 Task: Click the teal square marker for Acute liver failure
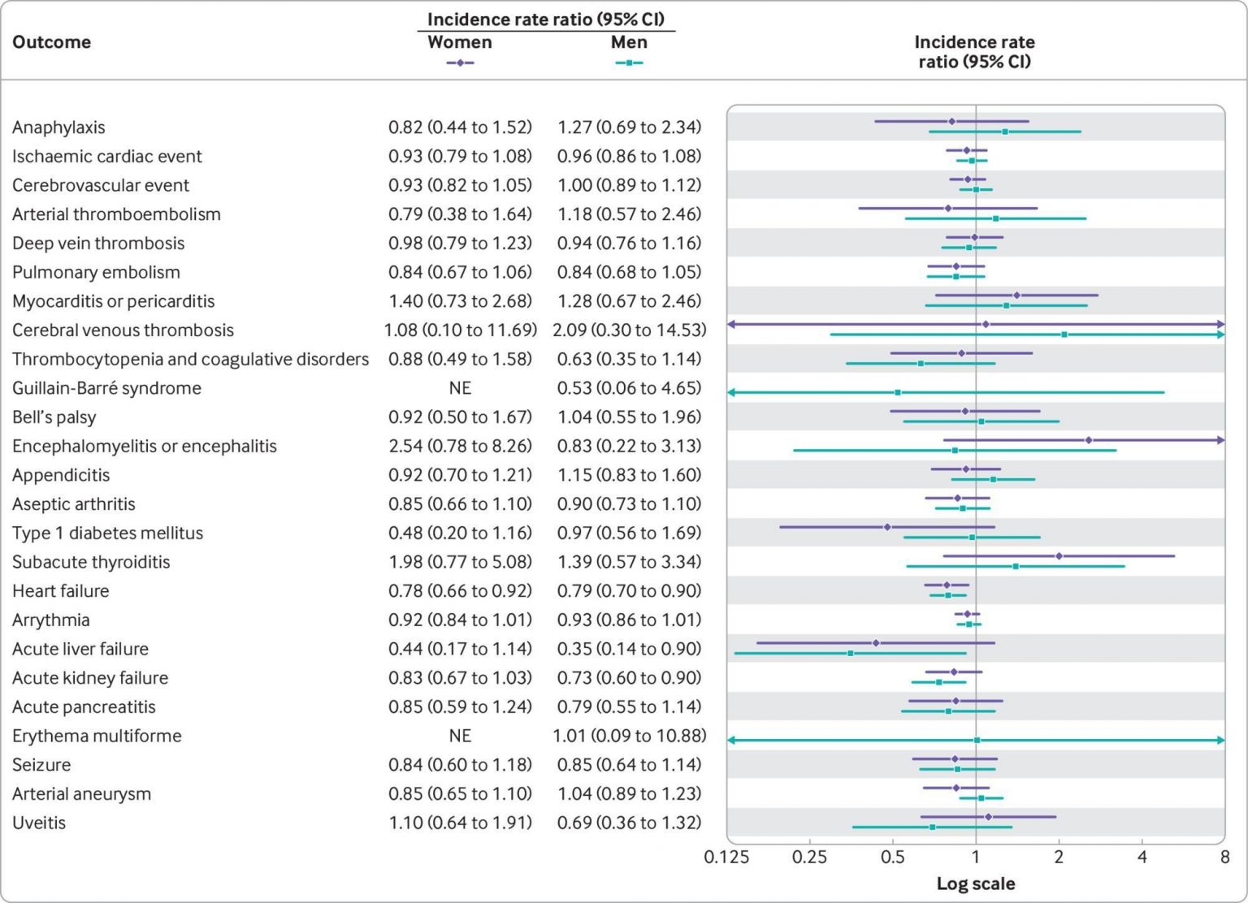851,653
